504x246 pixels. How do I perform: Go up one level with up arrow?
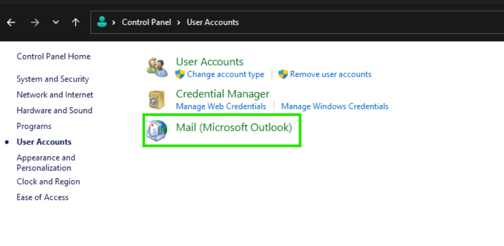[75, 22]
